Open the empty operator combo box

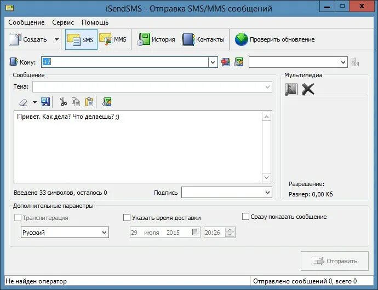298,62
